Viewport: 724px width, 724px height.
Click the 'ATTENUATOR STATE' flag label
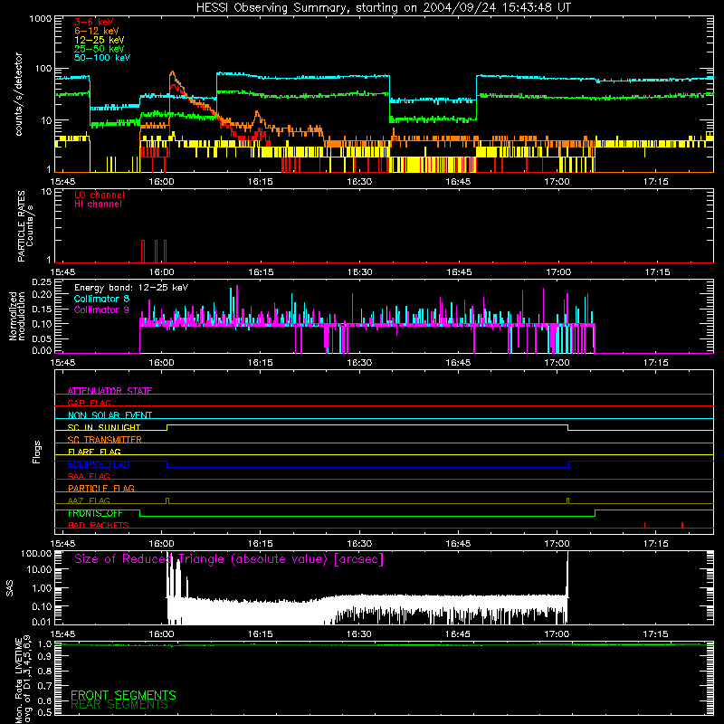pos(110,391)
